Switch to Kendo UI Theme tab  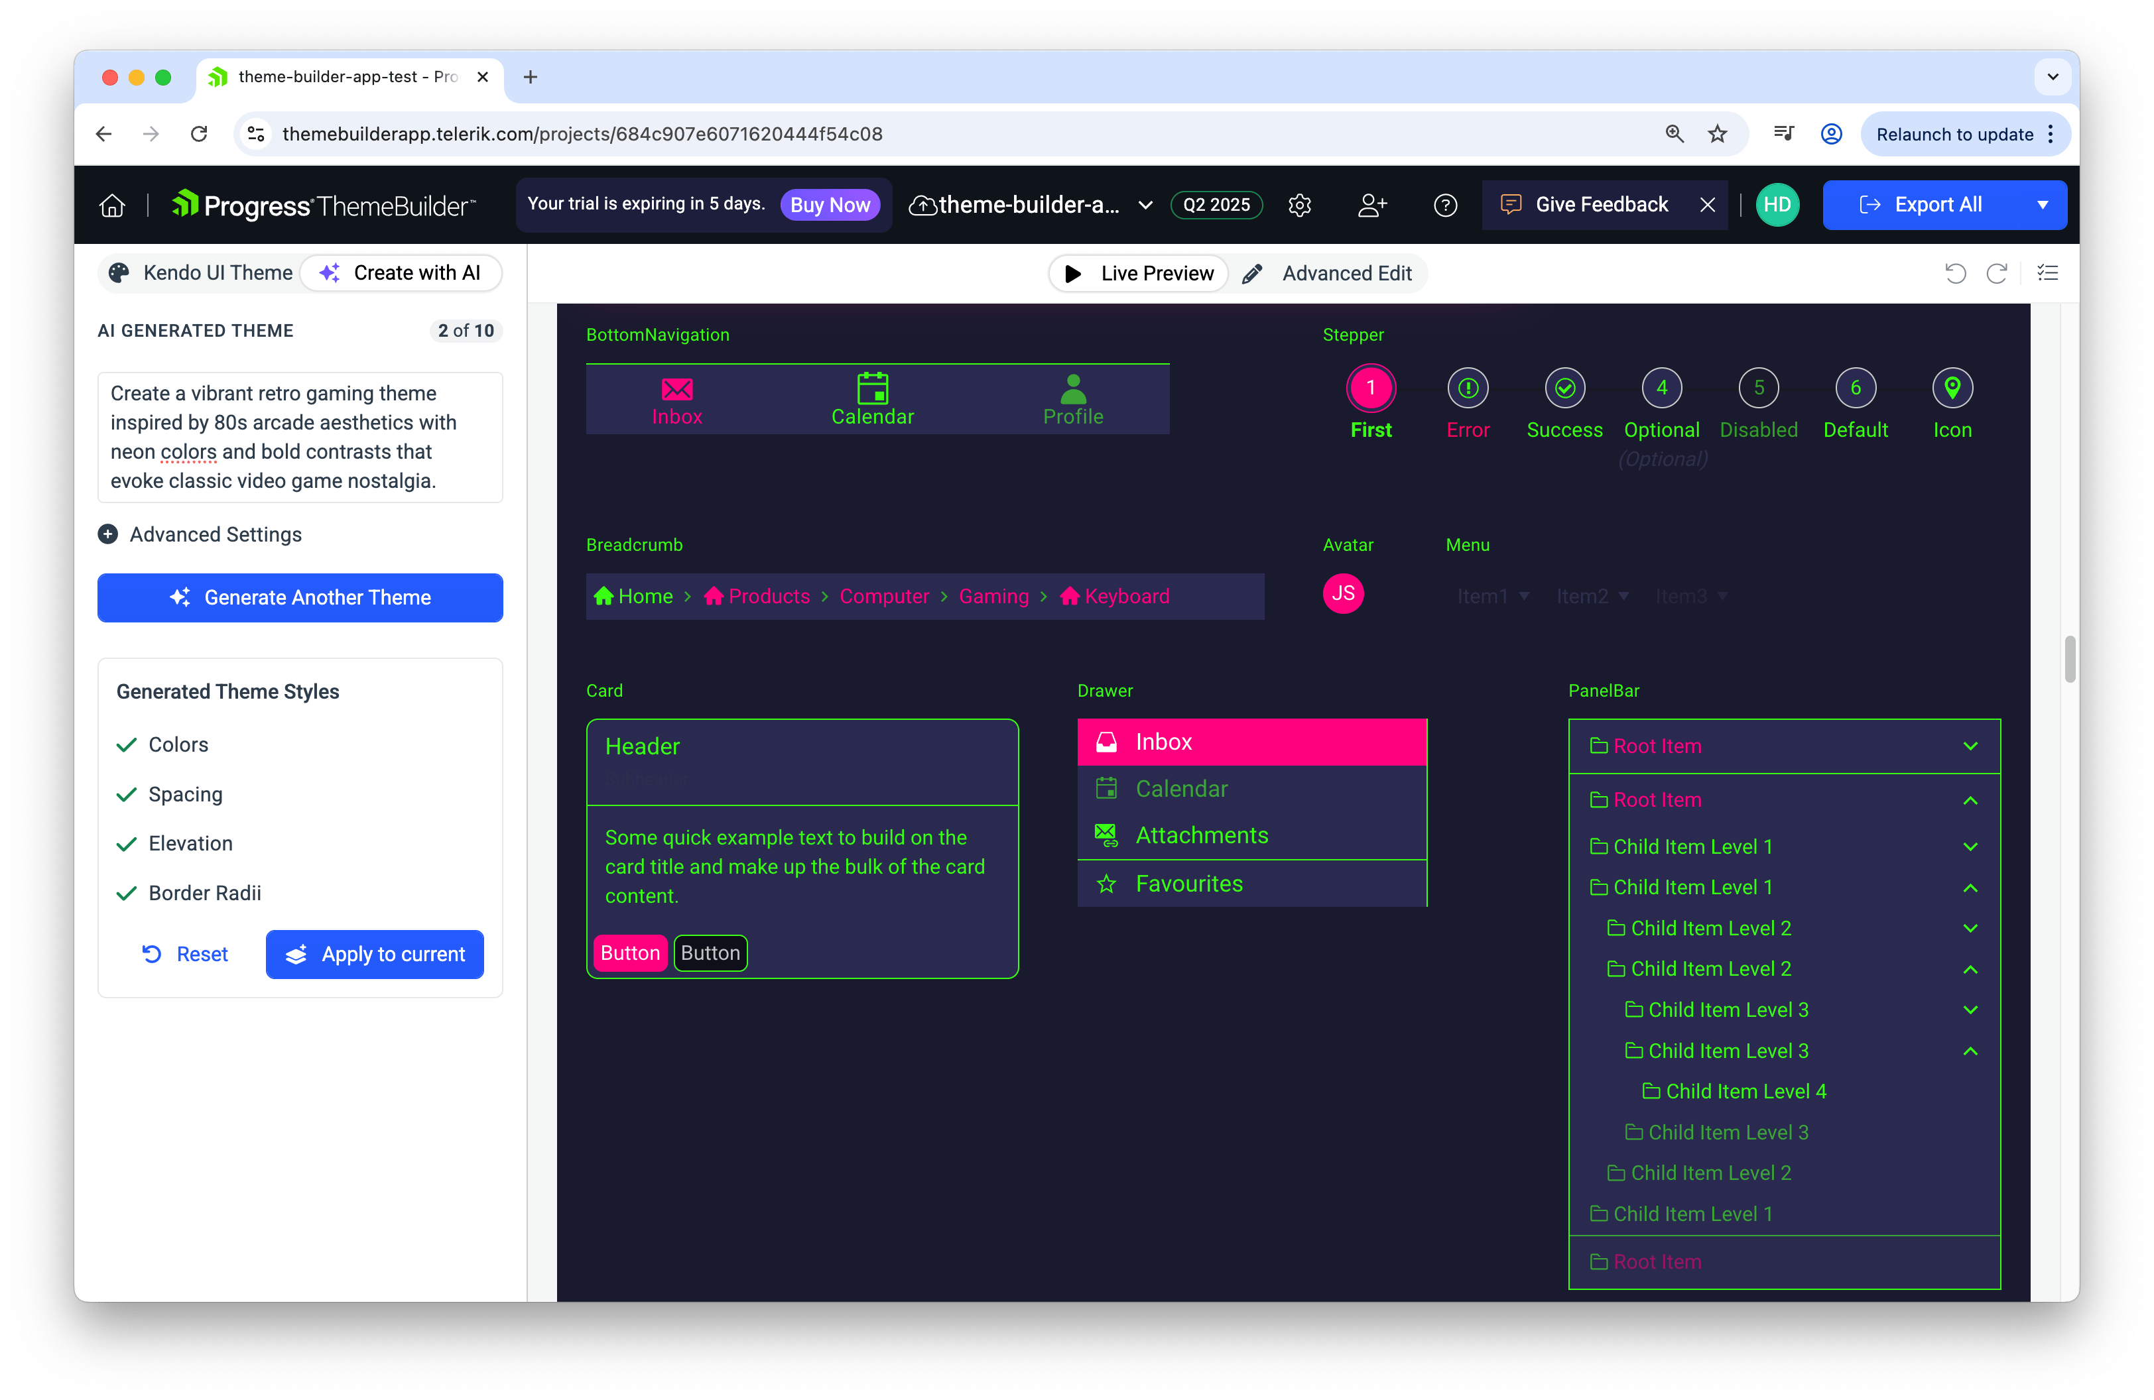click(200, 273)
